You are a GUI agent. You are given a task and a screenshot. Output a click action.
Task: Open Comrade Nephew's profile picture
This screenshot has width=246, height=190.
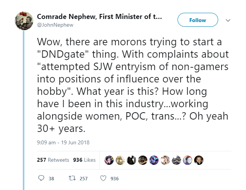[24, 21]
